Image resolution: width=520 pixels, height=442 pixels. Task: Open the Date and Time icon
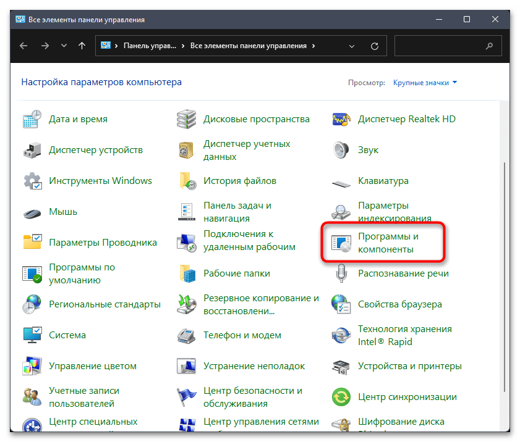click(x=32, y=119)
